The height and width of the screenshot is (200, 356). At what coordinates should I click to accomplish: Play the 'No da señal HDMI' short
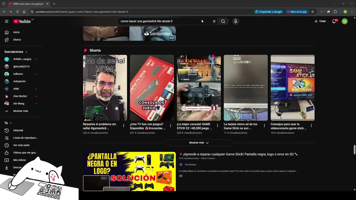pyautogui.click(x=105, y=88)
